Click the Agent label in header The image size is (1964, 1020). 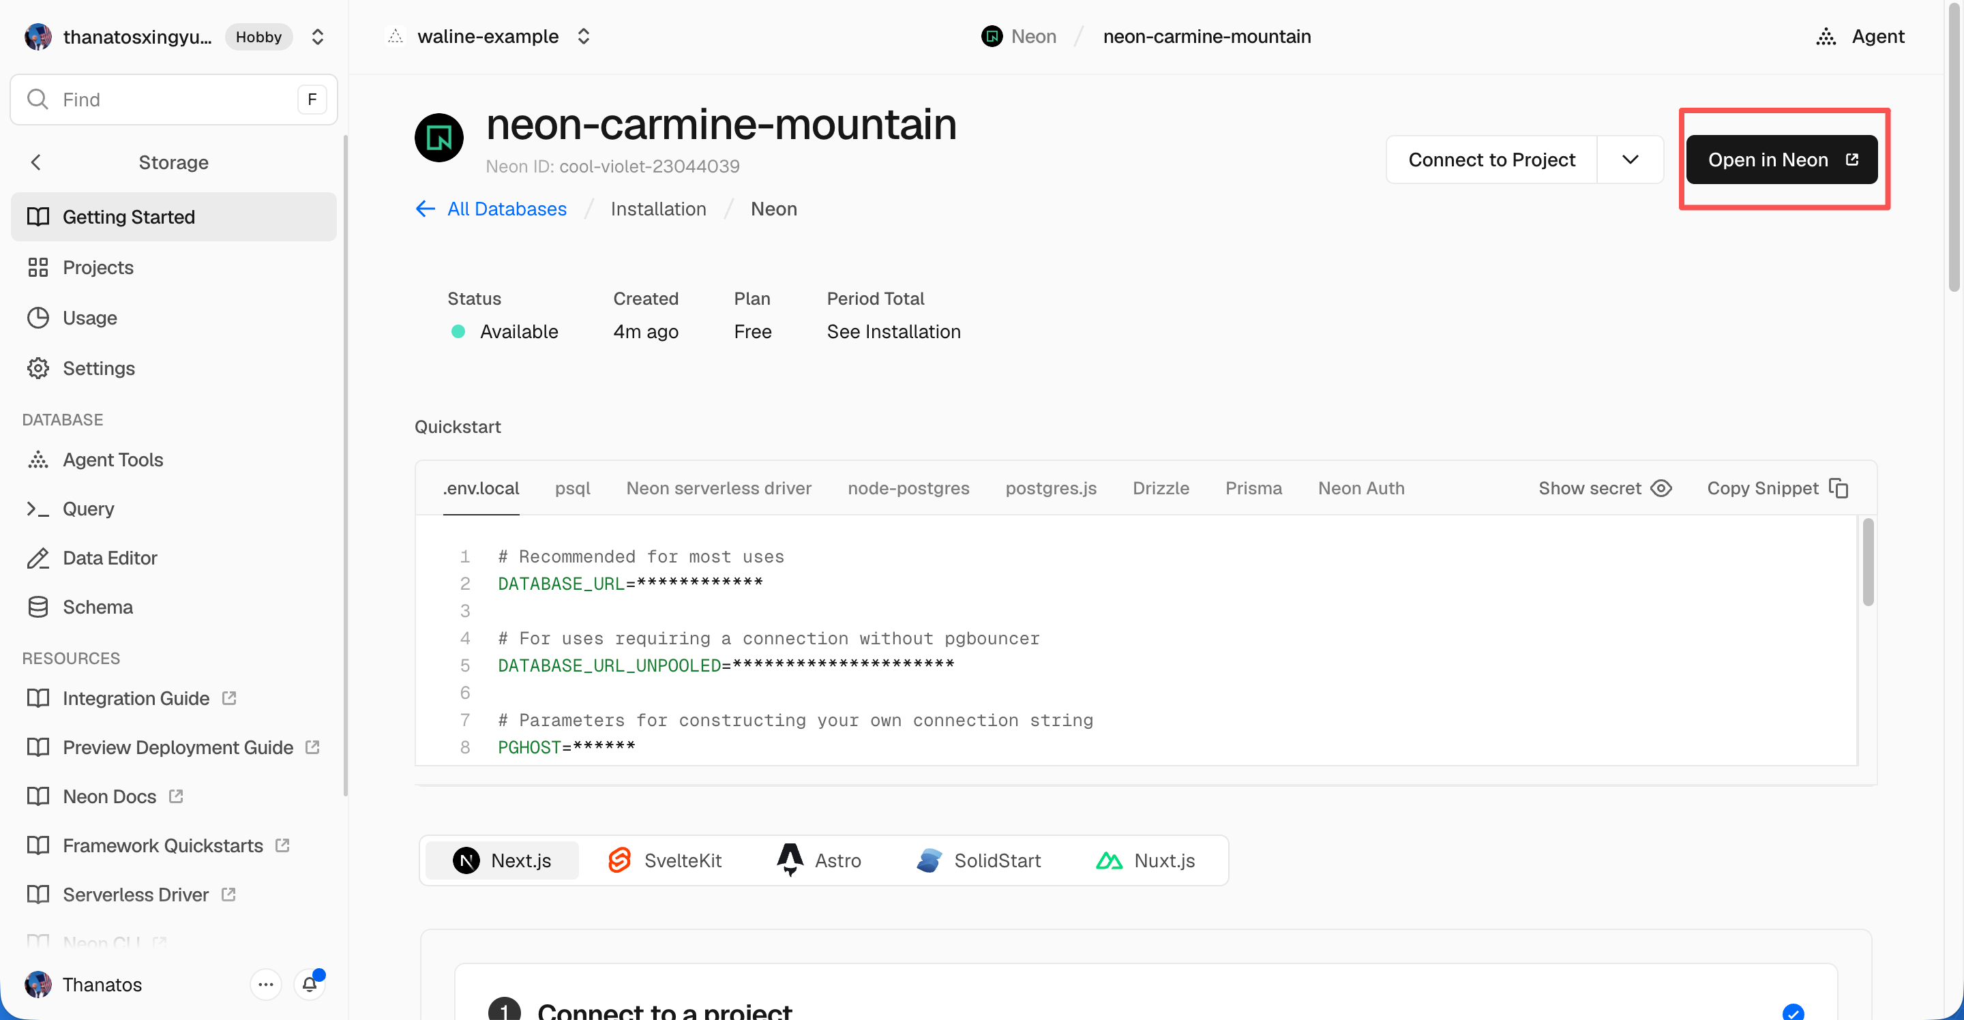(x=1878, y=37)
